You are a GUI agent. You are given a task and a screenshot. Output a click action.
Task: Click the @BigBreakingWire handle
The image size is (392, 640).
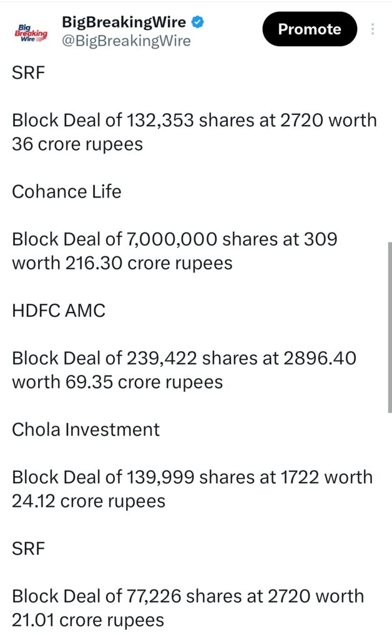click(x=119, y=41)
